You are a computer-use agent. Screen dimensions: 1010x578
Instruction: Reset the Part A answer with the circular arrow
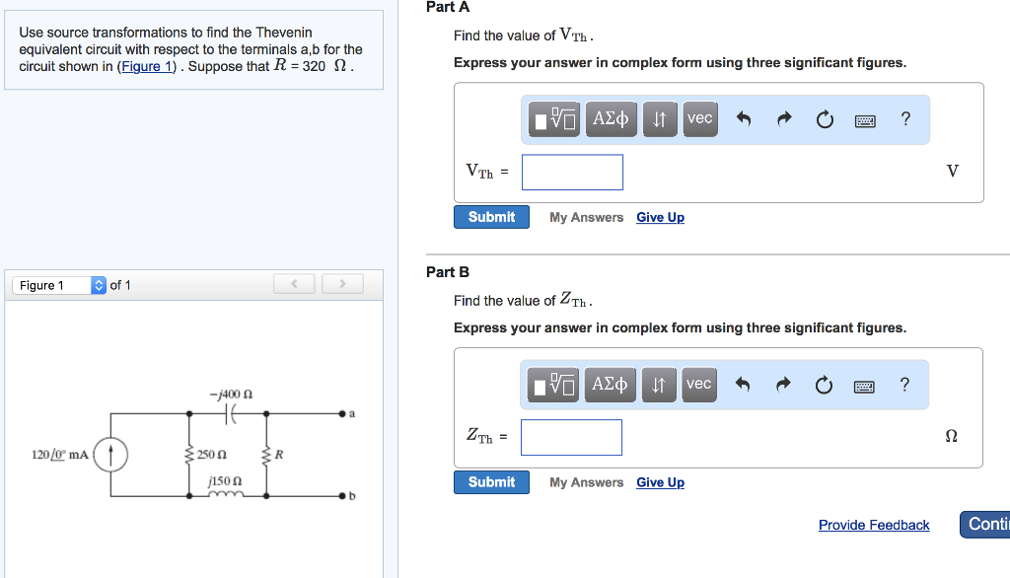825,118
